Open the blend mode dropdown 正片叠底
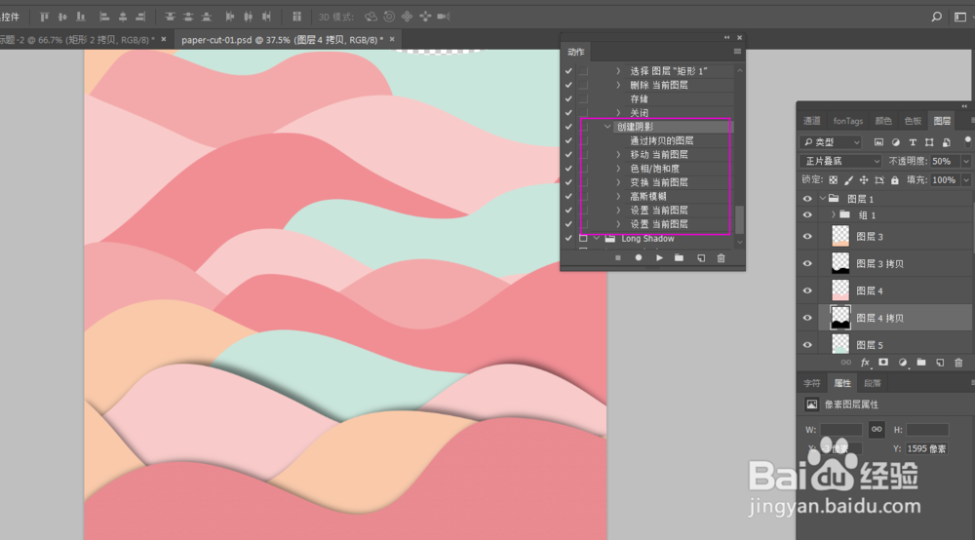The image size is (975, 540). click(840, 161)
